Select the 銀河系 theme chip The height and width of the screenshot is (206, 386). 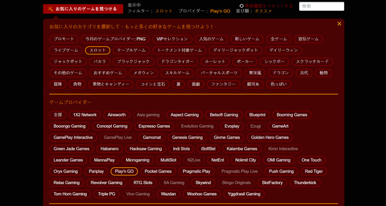click(x=253, y=84)
